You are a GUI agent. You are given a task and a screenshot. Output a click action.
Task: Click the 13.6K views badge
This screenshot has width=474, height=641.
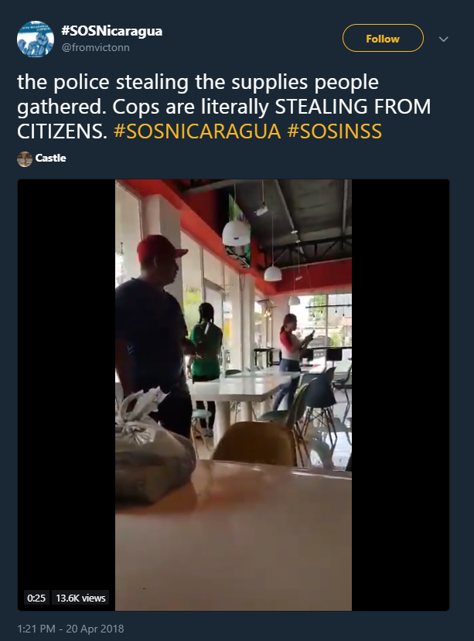pos(80,598)
